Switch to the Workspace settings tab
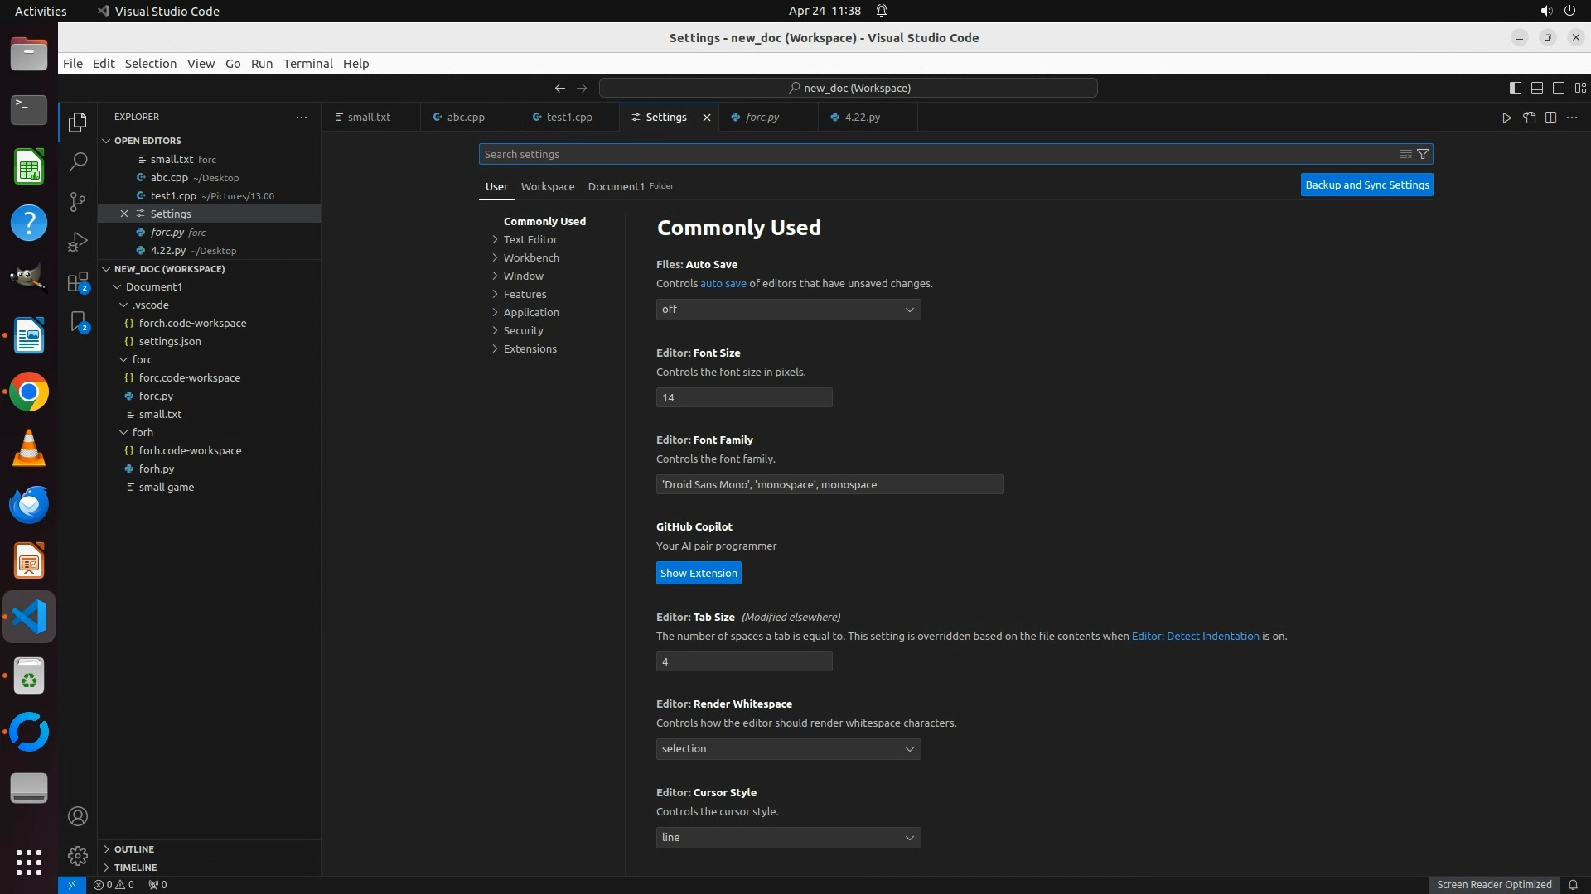The image size is (1591, 894). (547, 186)
